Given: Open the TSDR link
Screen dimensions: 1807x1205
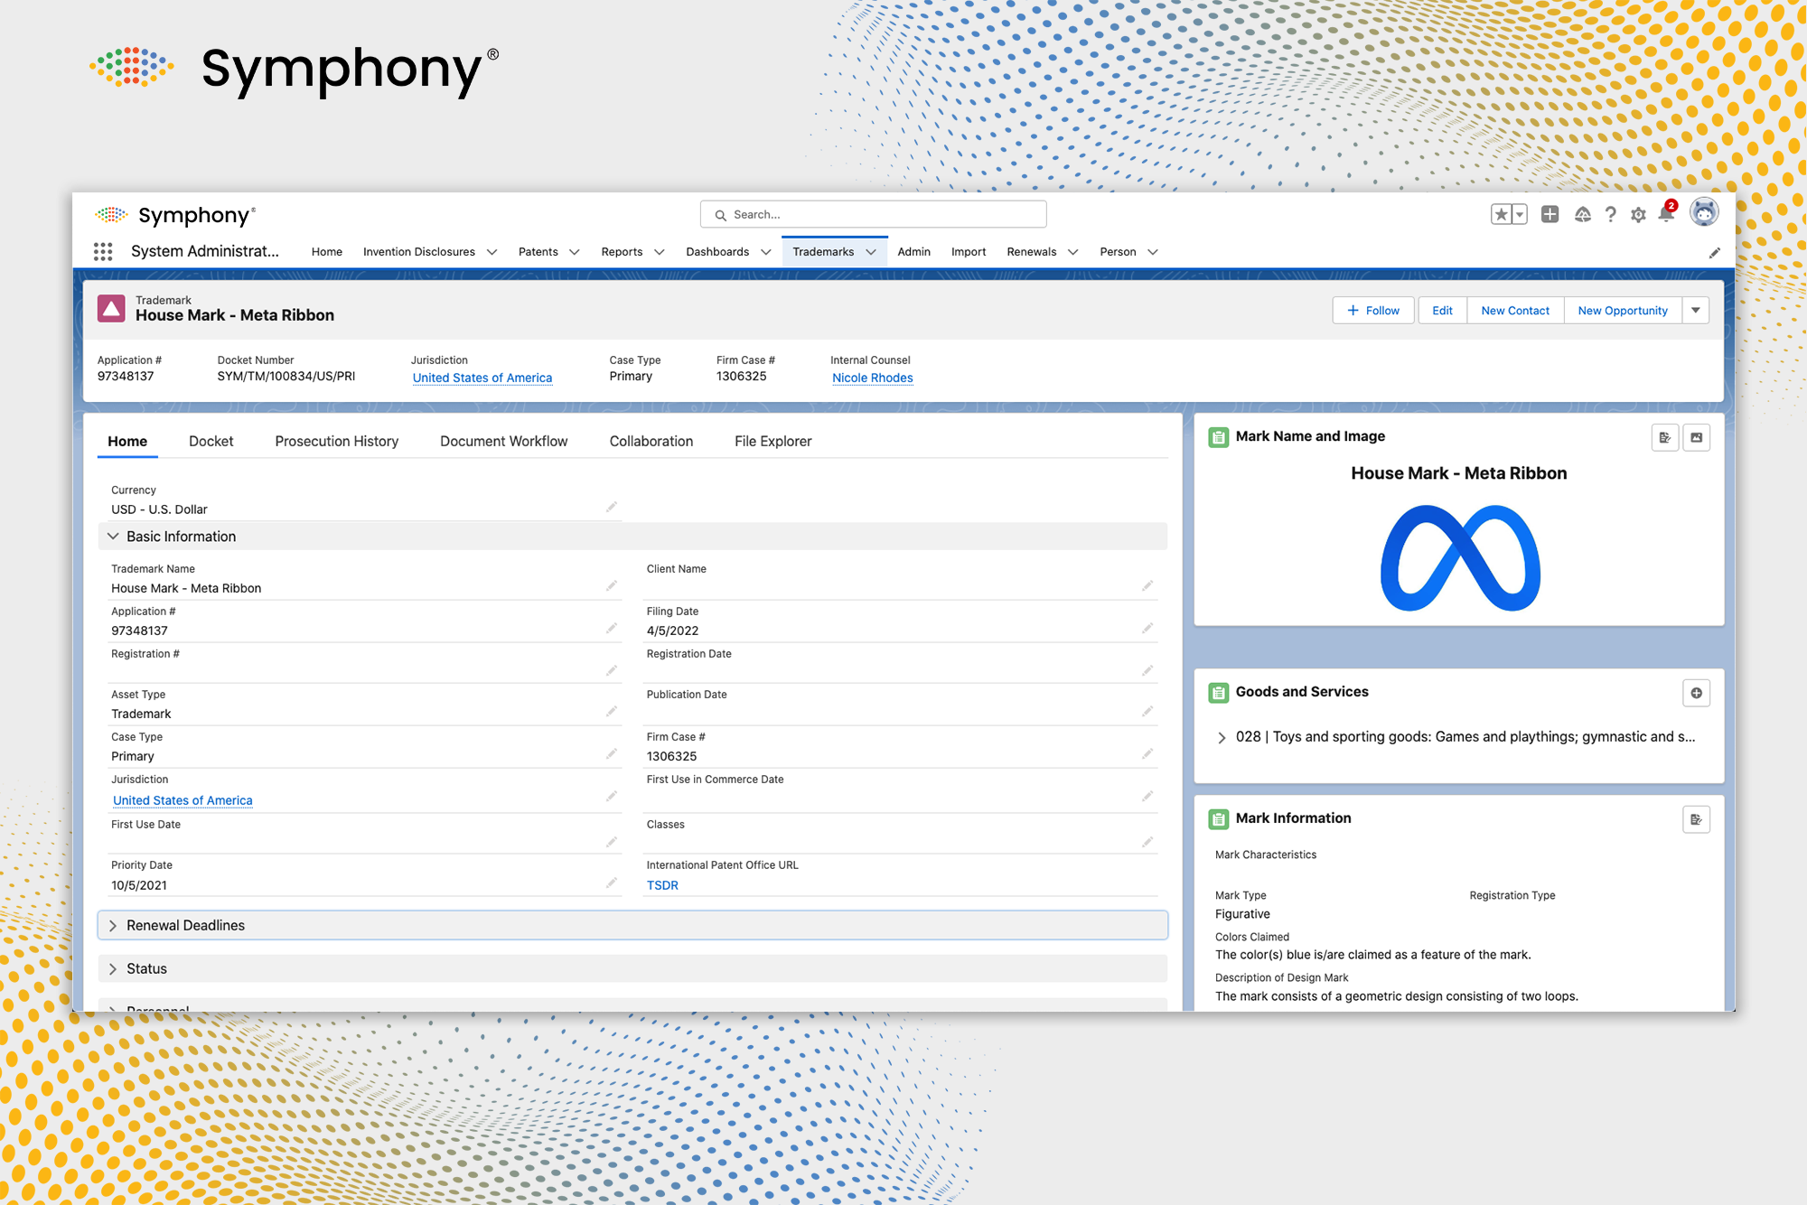Looking at the screenshot, I should tap(662, 885).
